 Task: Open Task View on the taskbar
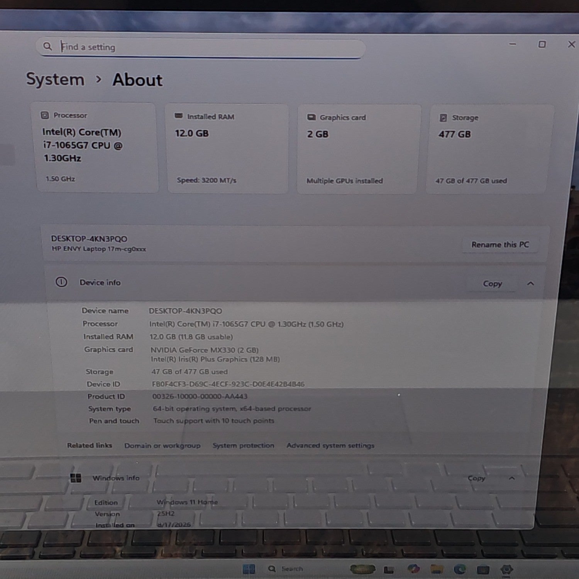point(389,570)
